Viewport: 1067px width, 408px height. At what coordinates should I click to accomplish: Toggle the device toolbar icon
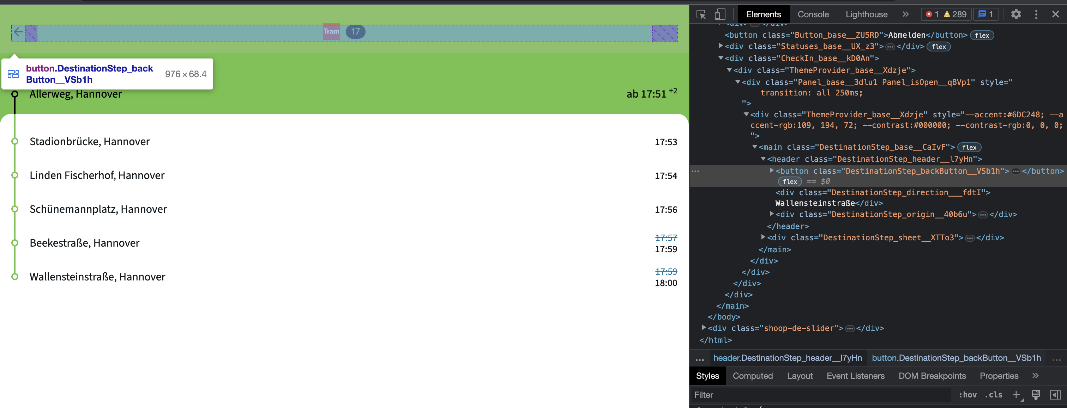point(720,14)
